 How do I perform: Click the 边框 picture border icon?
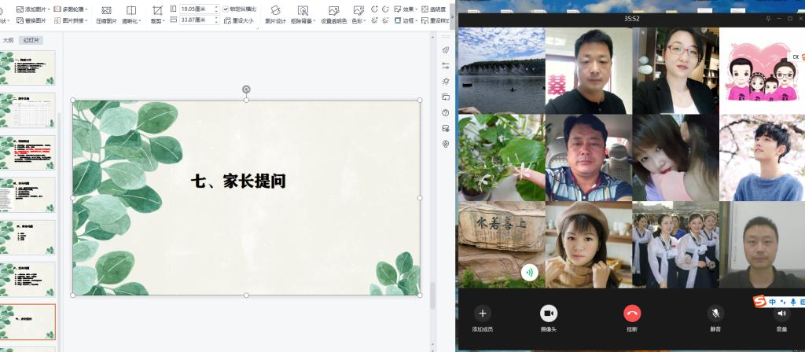[x=398, y=20]
